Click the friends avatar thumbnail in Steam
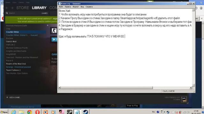The width and height of the screenshot is (204, 114). (x=184, y=99)
